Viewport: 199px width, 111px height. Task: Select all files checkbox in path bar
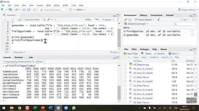pyautogui.click(x=124, y=57)
